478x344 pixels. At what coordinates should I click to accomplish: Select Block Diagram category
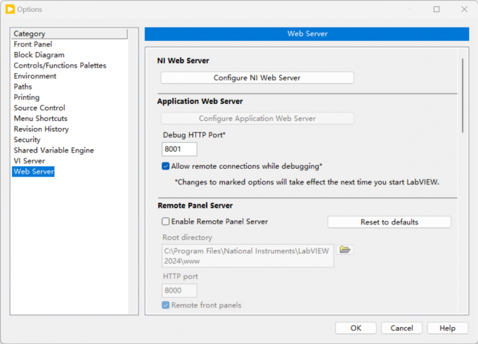pos(39,55)
